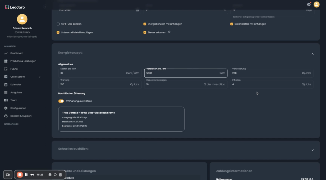Click the CRM System icon
This screenshot has width=326, height=180.
6,77
